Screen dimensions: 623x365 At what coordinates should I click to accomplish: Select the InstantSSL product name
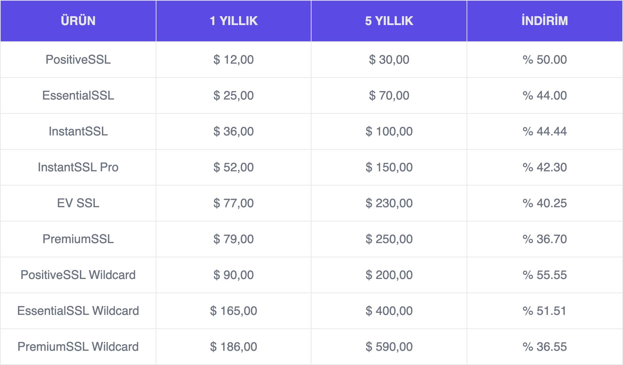click(78, 131)
